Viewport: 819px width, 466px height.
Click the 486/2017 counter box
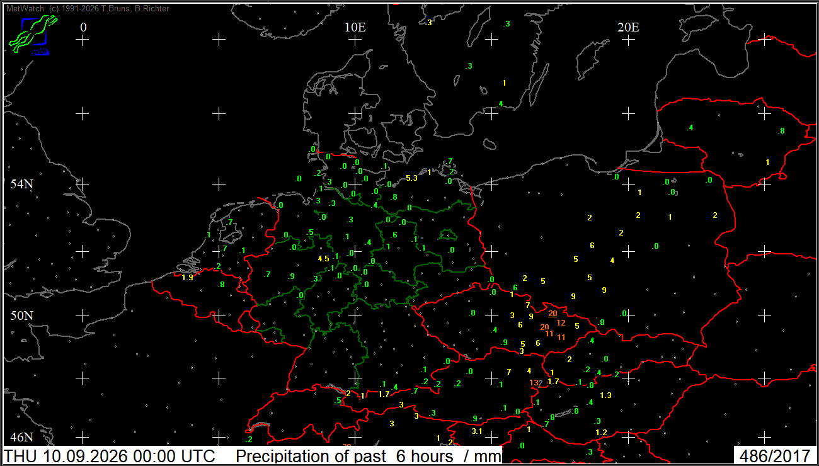click(775, 456)
